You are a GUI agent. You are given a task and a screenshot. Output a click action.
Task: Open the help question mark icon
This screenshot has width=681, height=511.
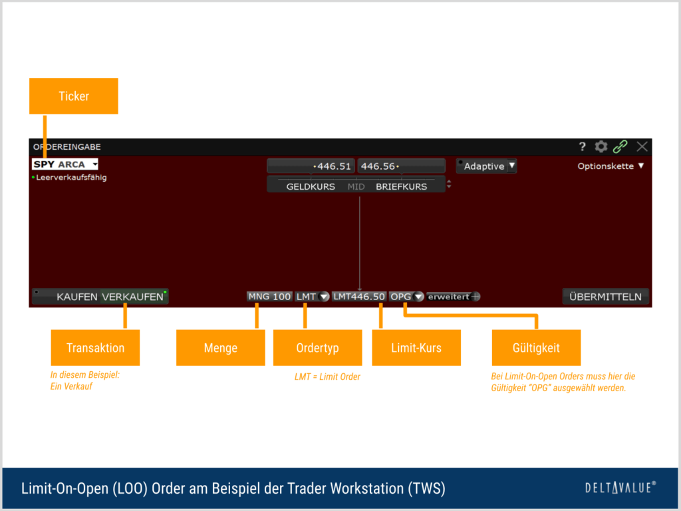(582, 147)
